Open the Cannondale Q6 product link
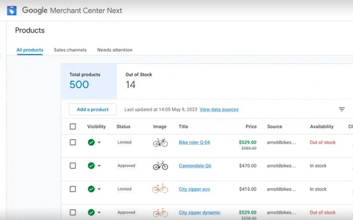 pos(195,166)
